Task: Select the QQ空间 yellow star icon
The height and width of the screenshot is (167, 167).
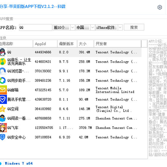Action: pyautogui.click(x=3, y=109)
